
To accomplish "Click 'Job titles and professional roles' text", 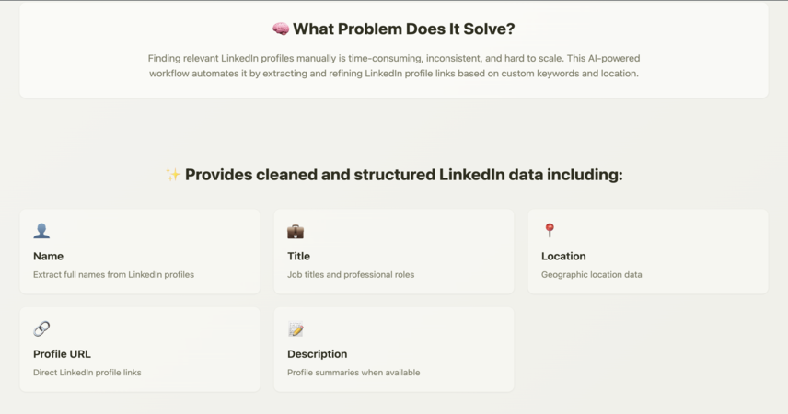I will 351,275.
